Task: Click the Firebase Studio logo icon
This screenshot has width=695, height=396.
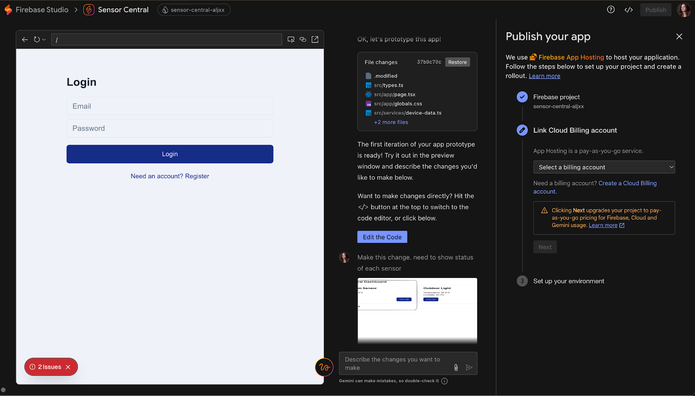Action: pos(8,10)
